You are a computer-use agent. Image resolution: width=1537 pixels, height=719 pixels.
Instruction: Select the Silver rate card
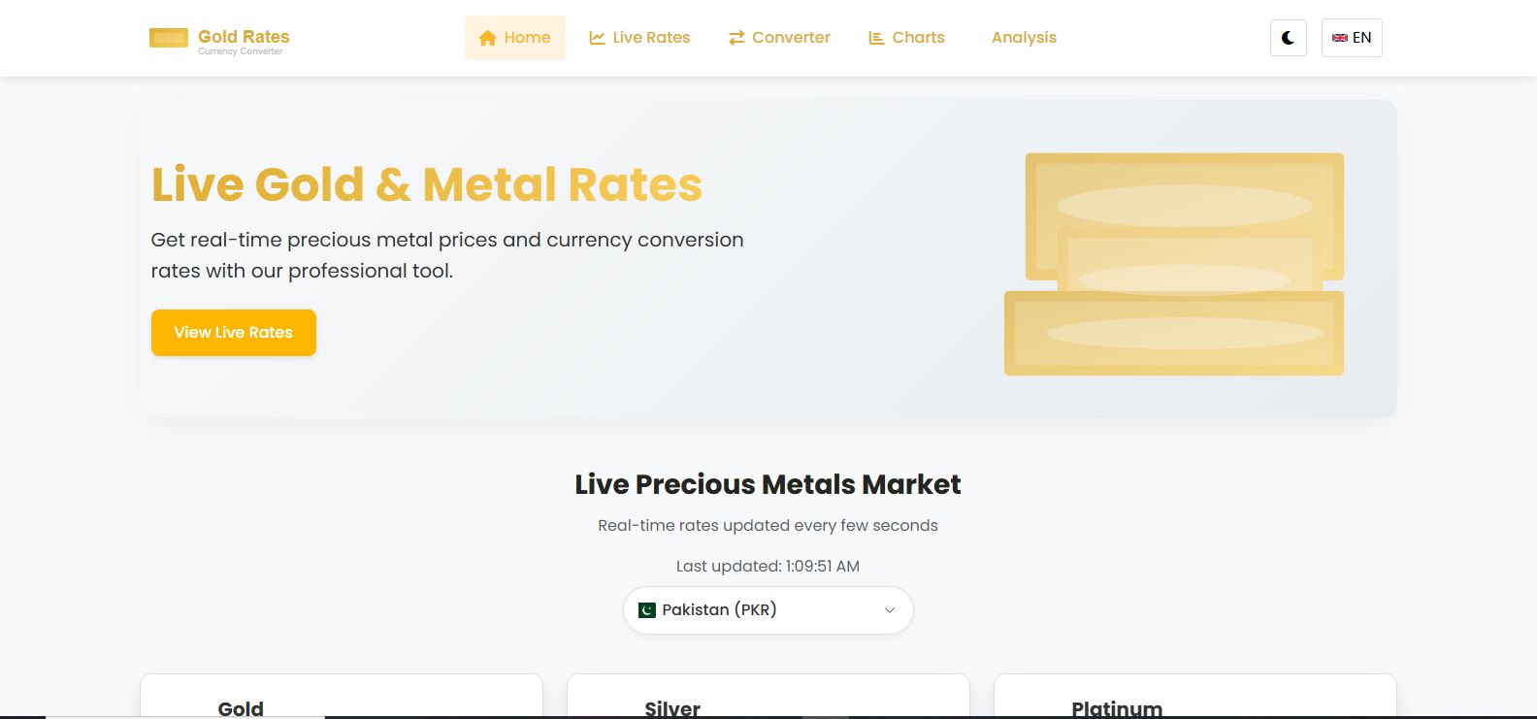point(768,699)
